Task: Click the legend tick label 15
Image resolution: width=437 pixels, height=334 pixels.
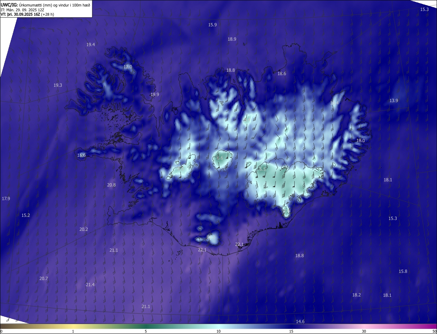Action: coord(291,331)
